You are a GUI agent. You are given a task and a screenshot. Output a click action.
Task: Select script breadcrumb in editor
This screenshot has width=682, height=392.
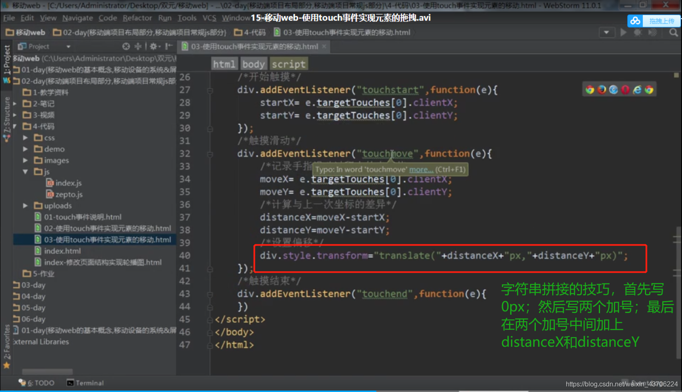click(289, 64)
